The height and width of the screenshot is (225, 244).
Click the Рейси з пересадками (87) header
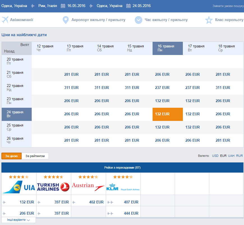coord(122,167)
